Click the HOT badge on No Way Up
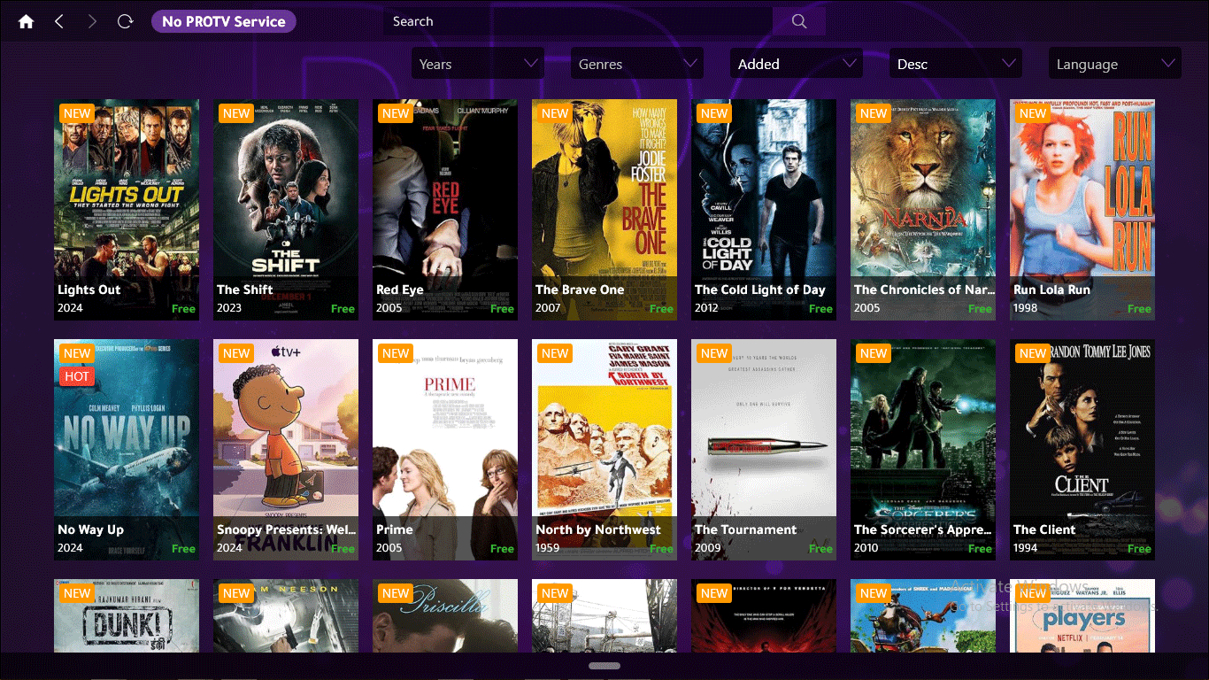Image resolution: width=1209 pixels, height=680 pixels. click(x=77, y=376)
